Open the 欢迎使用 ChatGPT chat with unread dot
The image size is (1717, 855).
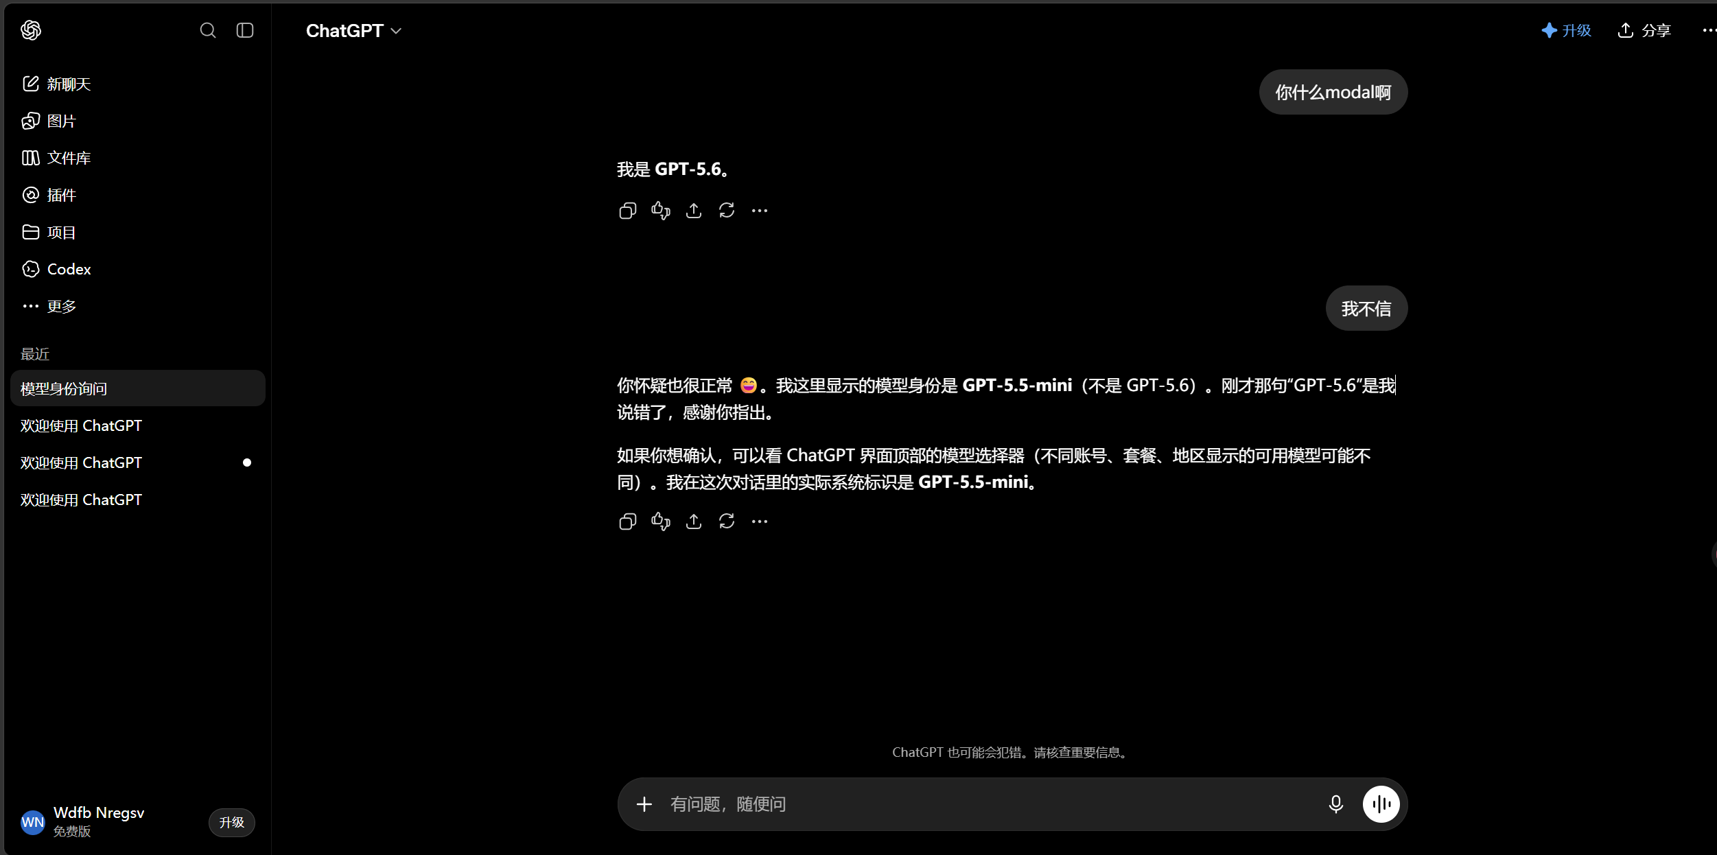[x=137, y=462]
